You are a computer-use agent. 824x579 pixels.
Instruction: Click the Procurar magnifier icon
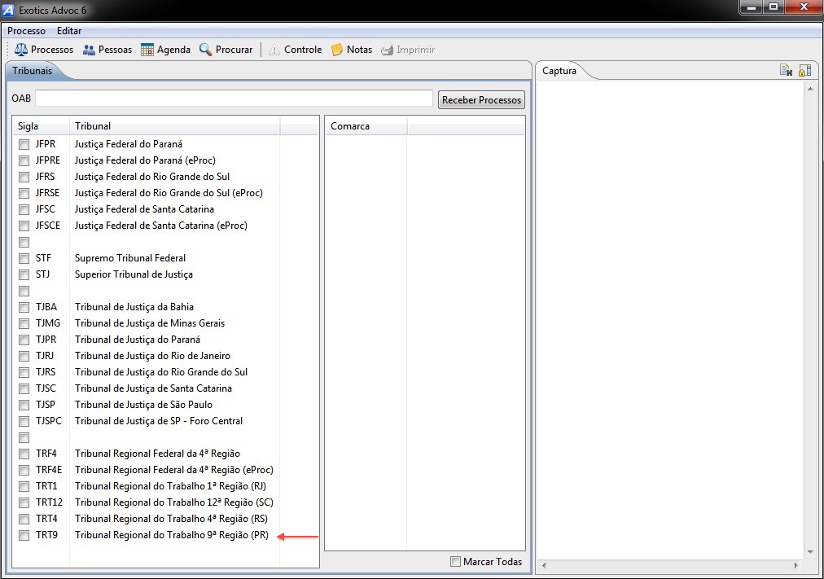[206, 50]
